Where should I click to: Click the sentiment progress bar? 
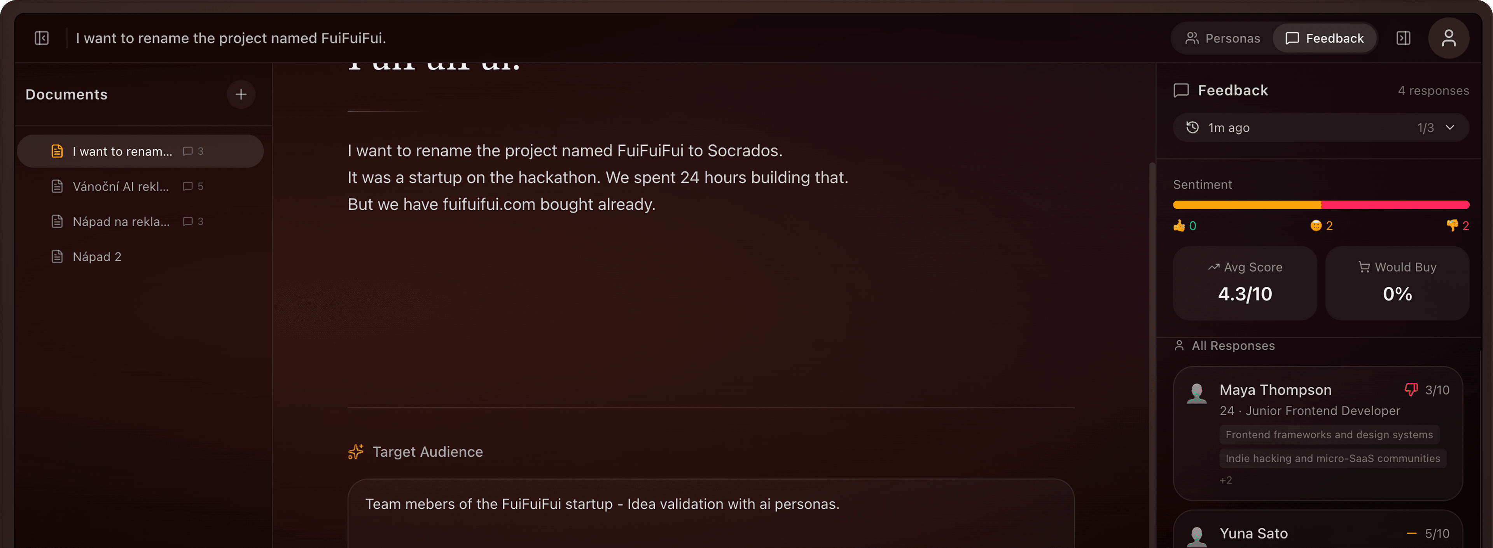1320,204
